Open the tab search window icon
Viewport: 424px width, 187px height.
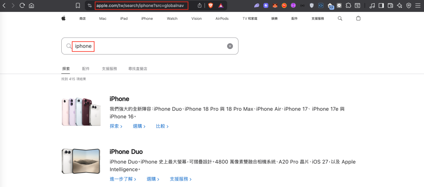[x=357, y=5]
